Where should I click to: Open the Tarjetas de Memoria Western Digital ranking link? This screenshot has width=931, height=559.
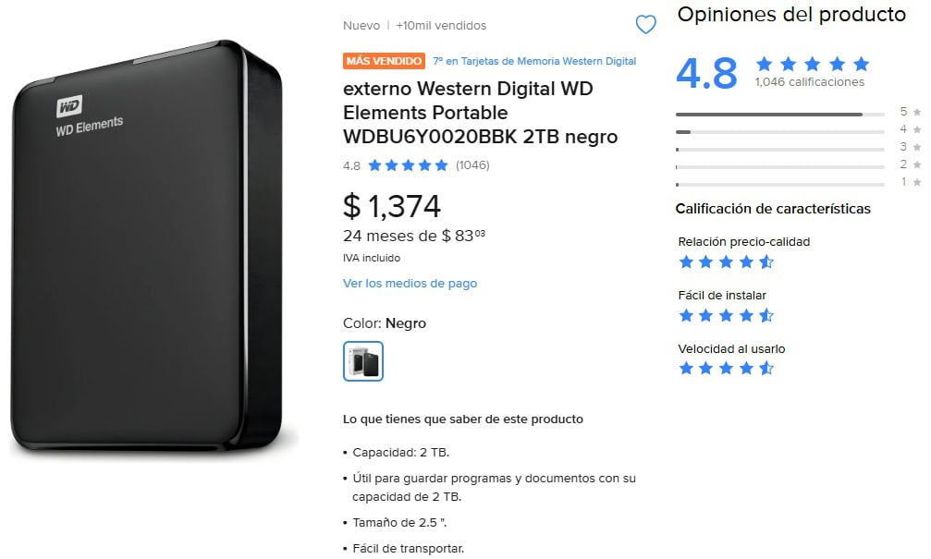tap(534, 61)
